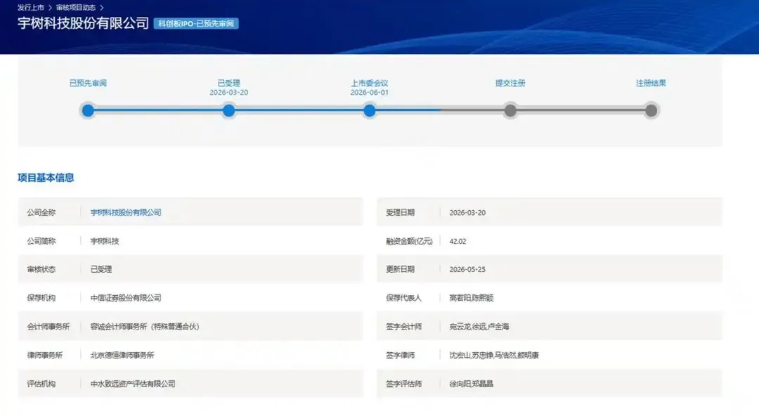Click the 注册结果 stage label
Viewport: 759px width, 416px height.
coord(651,84)
